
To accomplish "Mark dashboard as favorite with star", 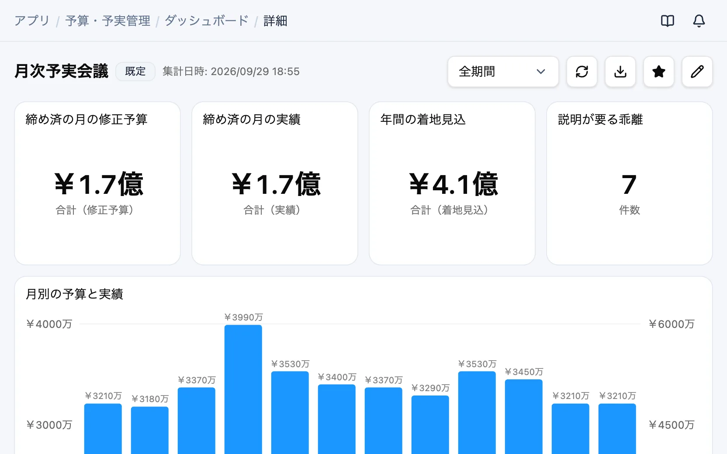I will tap(659, 72).
